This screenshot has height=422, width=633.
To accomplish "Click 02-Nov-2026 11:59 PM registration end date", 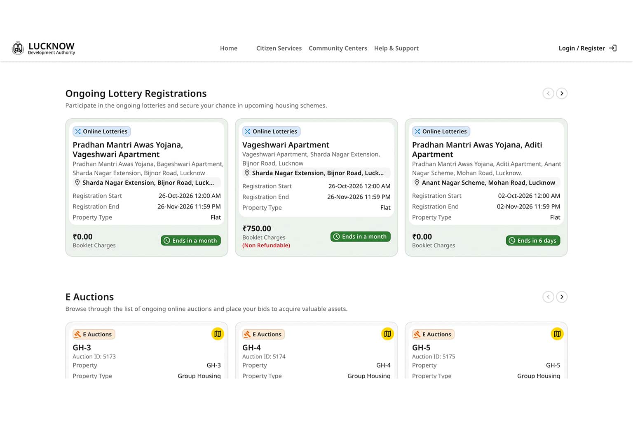I will click(x=528, y=206).
